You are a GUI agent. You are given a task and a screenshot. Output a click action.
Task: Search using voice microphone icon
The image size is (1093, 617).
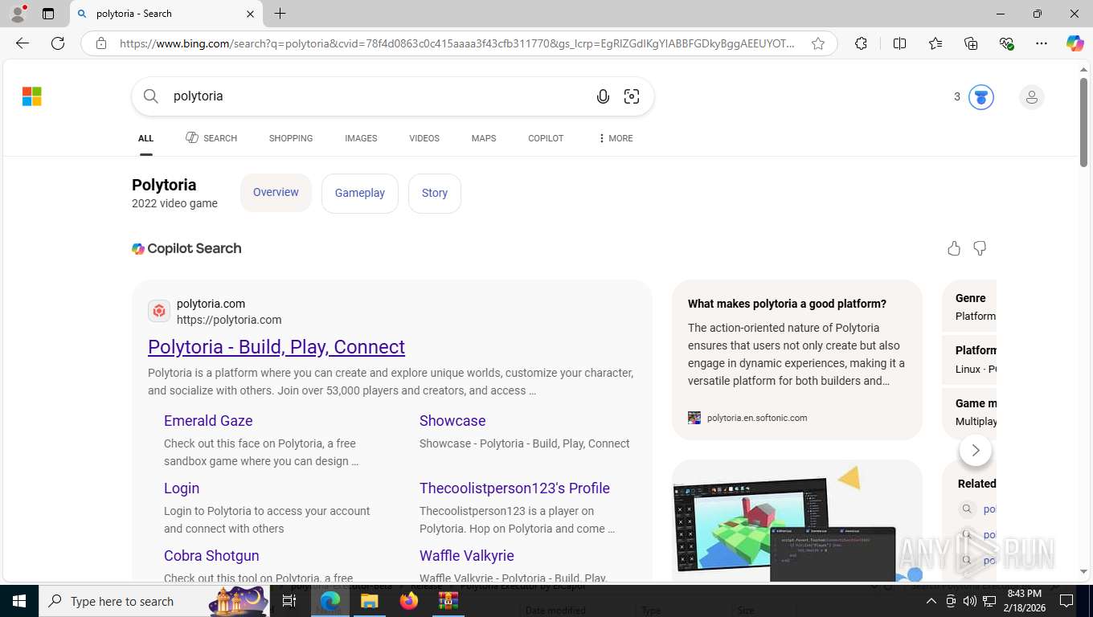click(x=603, y=96)
